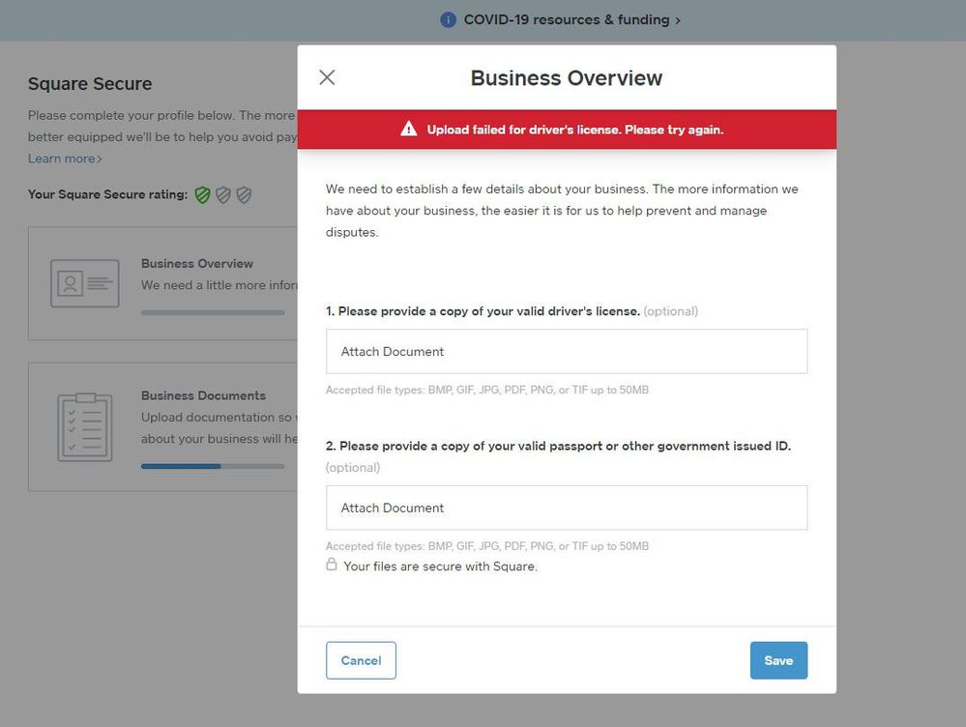The width and height of the screenshot is (966, 727).
Task: Select the Business Overview card title
Action: (x=197, y=263)
